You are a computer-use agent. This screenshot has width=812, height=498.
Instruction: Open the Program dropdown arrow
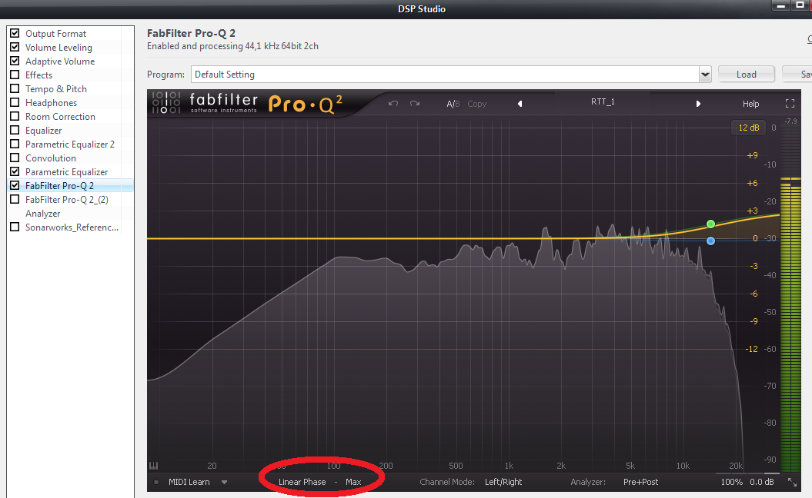705,75
